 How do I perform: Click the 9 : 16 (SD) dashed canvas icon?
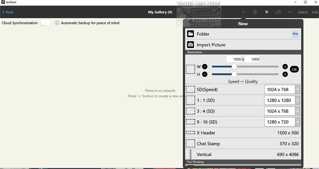190,122
